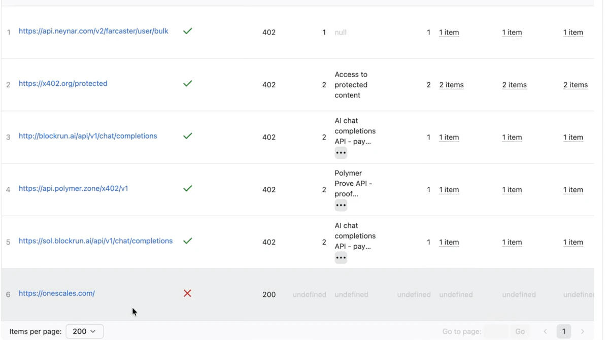Expand ellipsis under Polymer Prove API text
The height and width of the screenshot is (340, 609).
[341, 206]
